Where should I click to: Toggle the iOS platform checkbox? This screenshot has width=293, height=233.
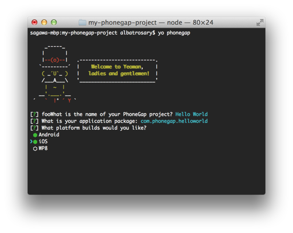click(x=35, y=142)
